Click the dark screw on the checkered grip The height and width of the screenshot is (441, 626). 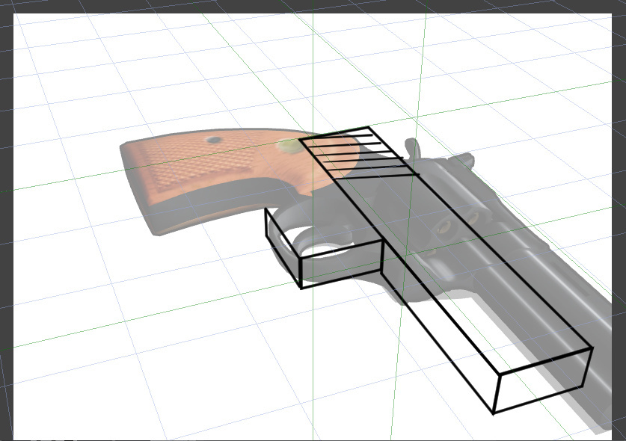point(214,140)
